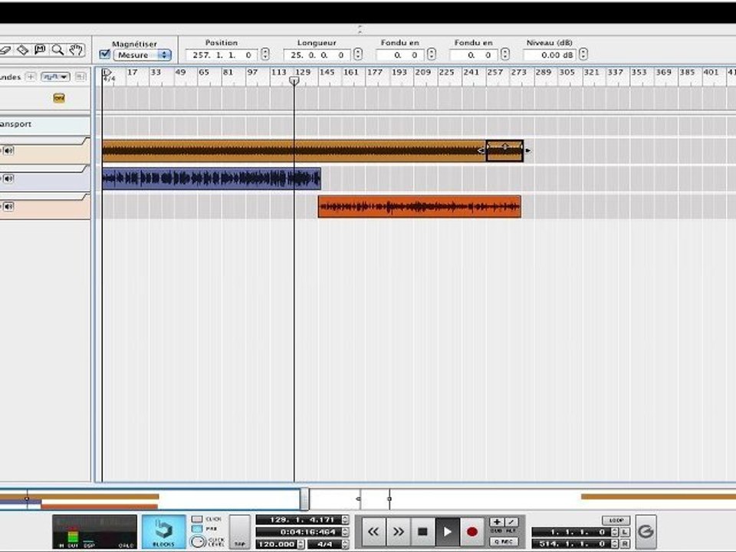Click the Record button
The width and height of the screenshot is (736, 552).
(472, 532)
